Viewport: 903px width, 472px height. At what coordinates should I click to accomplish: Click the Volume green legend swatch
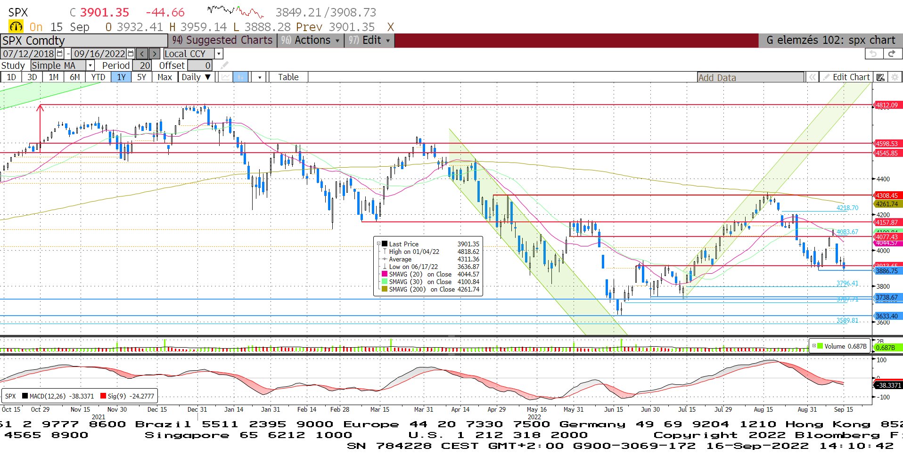click(x=820, y=346)
